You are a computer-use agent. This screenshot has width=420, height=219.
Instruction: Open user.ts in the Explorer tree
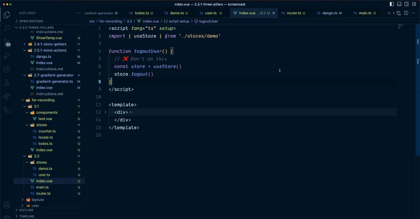click(44, 175)
